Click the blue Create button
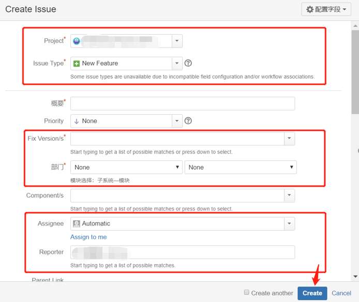Viewport: 359px width, 302px height. coord(312,293)
